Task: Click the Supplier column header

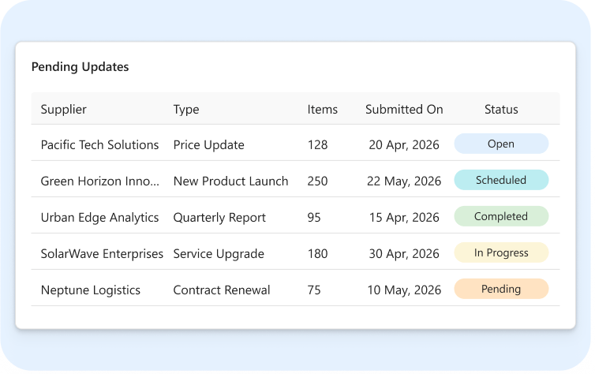Action: pos(63,110)
